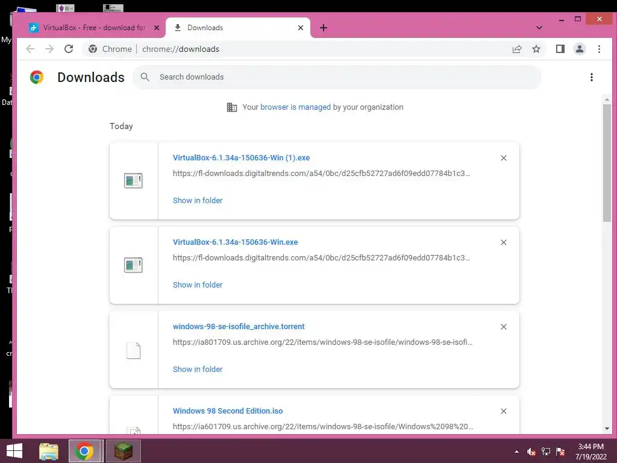
Task: Click the ia601709 archive.org ISO URL
Action: click(x=323, y=426)
